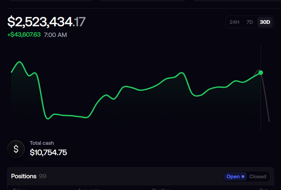Viewport: 281px width, 190px height.
Task: Click the green chart marker dot
Action: (261, 73)
